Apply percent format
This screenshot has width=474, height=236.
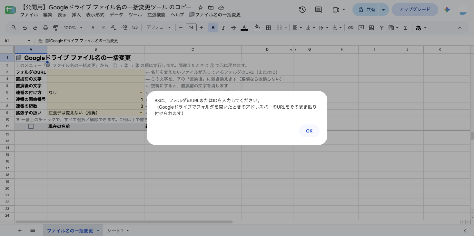(104, 28)
